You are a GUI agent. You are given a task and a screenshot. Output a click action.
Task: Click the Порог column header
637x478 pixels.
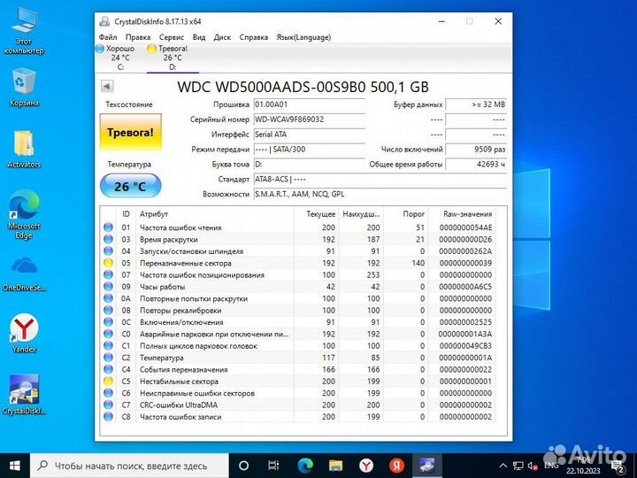tap(405, 214)
